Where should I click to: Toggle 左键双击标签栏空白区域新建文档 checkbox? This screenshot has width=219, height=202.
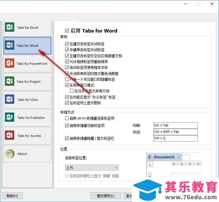[x=67, y=56]
